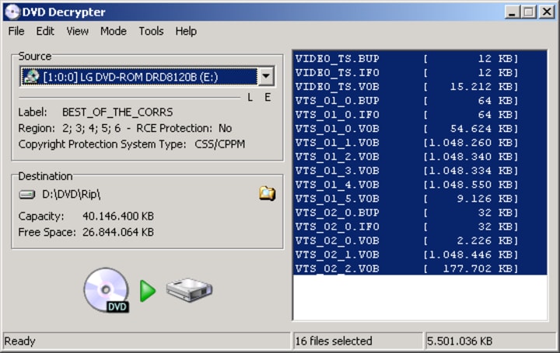
Task: Click the DVD disc source icon
Action: (x=107, y=290)
